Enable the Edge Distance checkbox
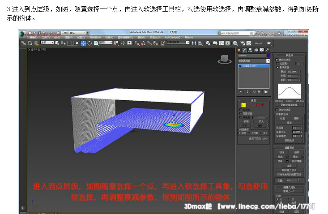Viewport: 328px width, 214px height. [278, 64]
